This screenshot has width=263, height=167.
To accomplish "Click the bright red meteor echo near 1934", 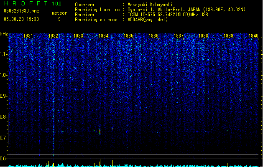I will pyautogui.click(x=100, y=132).
